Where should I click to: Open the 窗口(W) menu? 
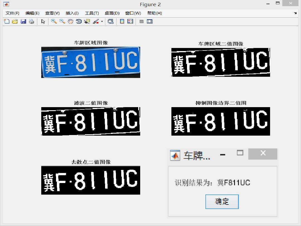pos(133,13)
